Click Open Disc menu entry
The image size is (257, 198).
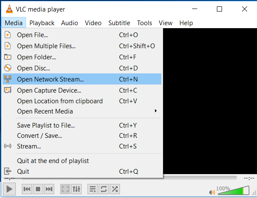33,68
